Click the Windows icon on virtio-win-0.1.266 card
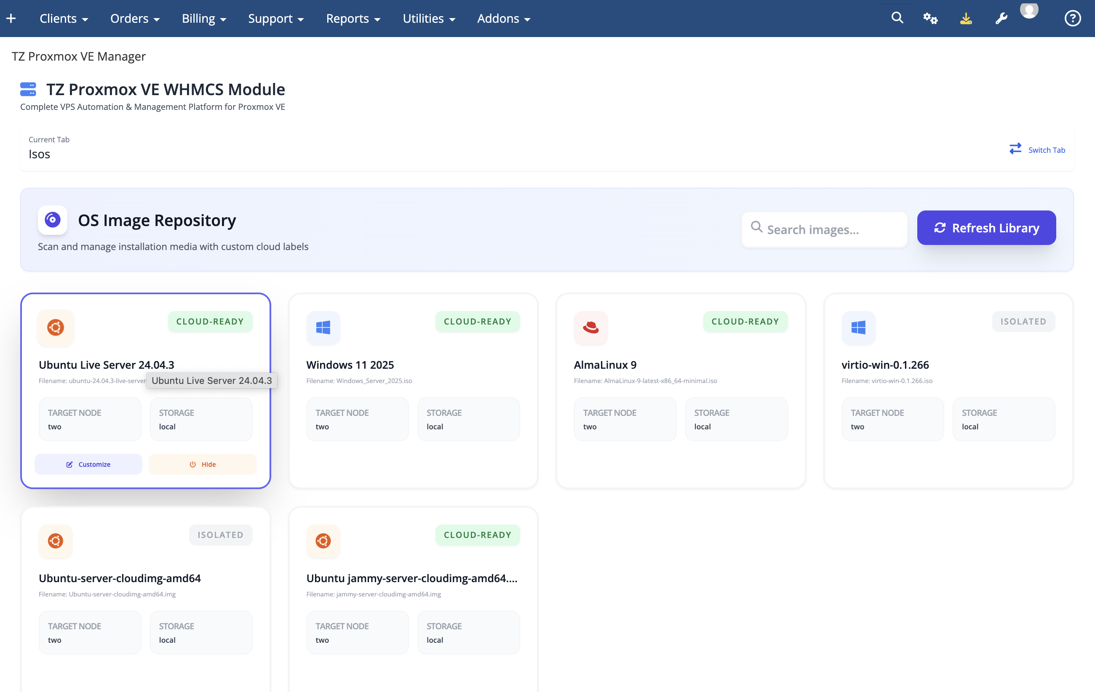 coord(859,328)
